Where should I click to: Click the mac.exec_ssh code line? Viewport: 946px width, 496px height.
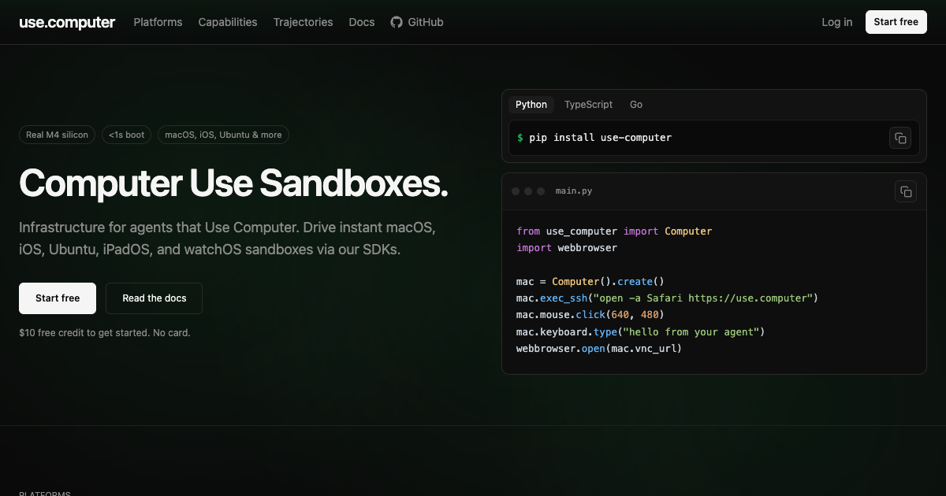(668, 298)
